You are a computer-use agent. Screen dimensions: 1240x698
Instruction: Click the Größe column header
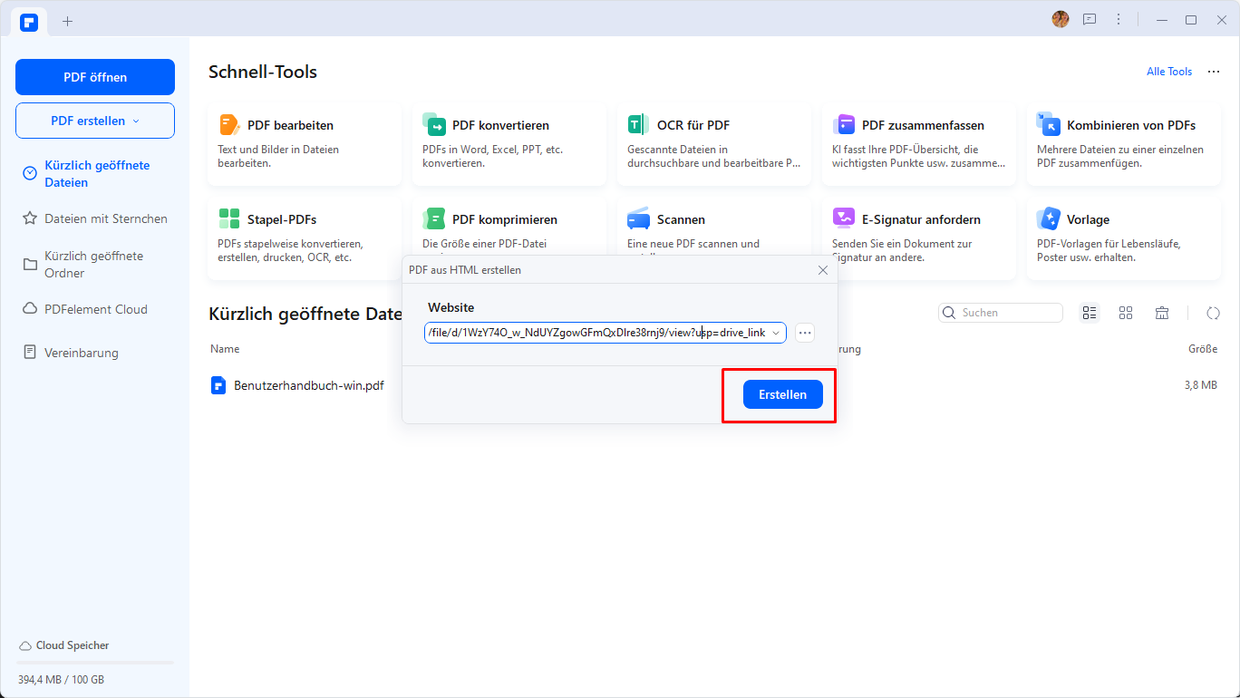1203,349
